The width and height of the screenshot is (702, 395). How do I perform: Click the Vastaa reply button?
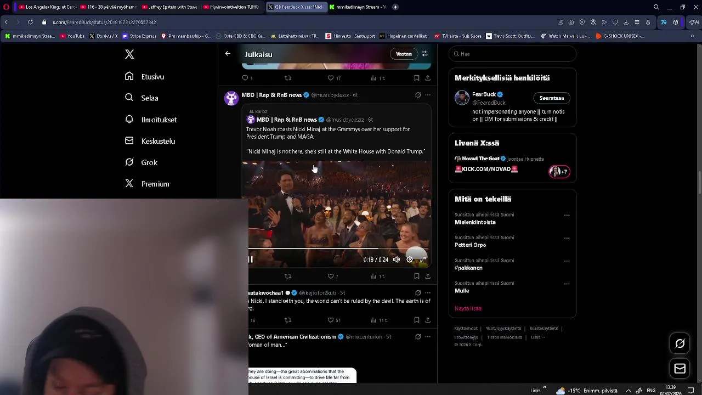404,54
